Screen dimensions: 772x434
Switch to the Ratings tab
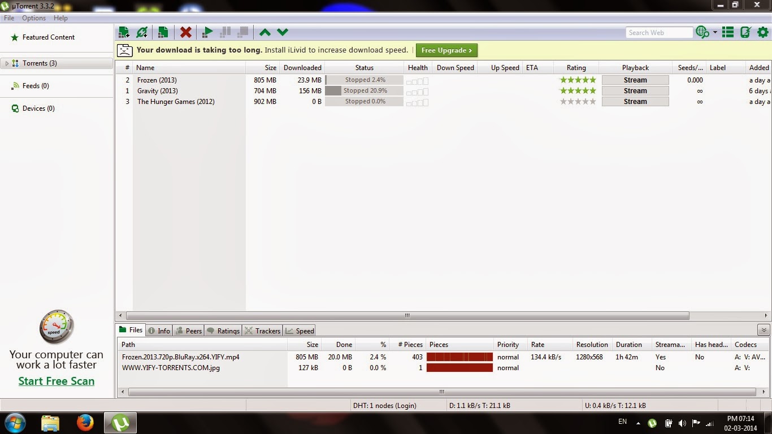[223, 331]
